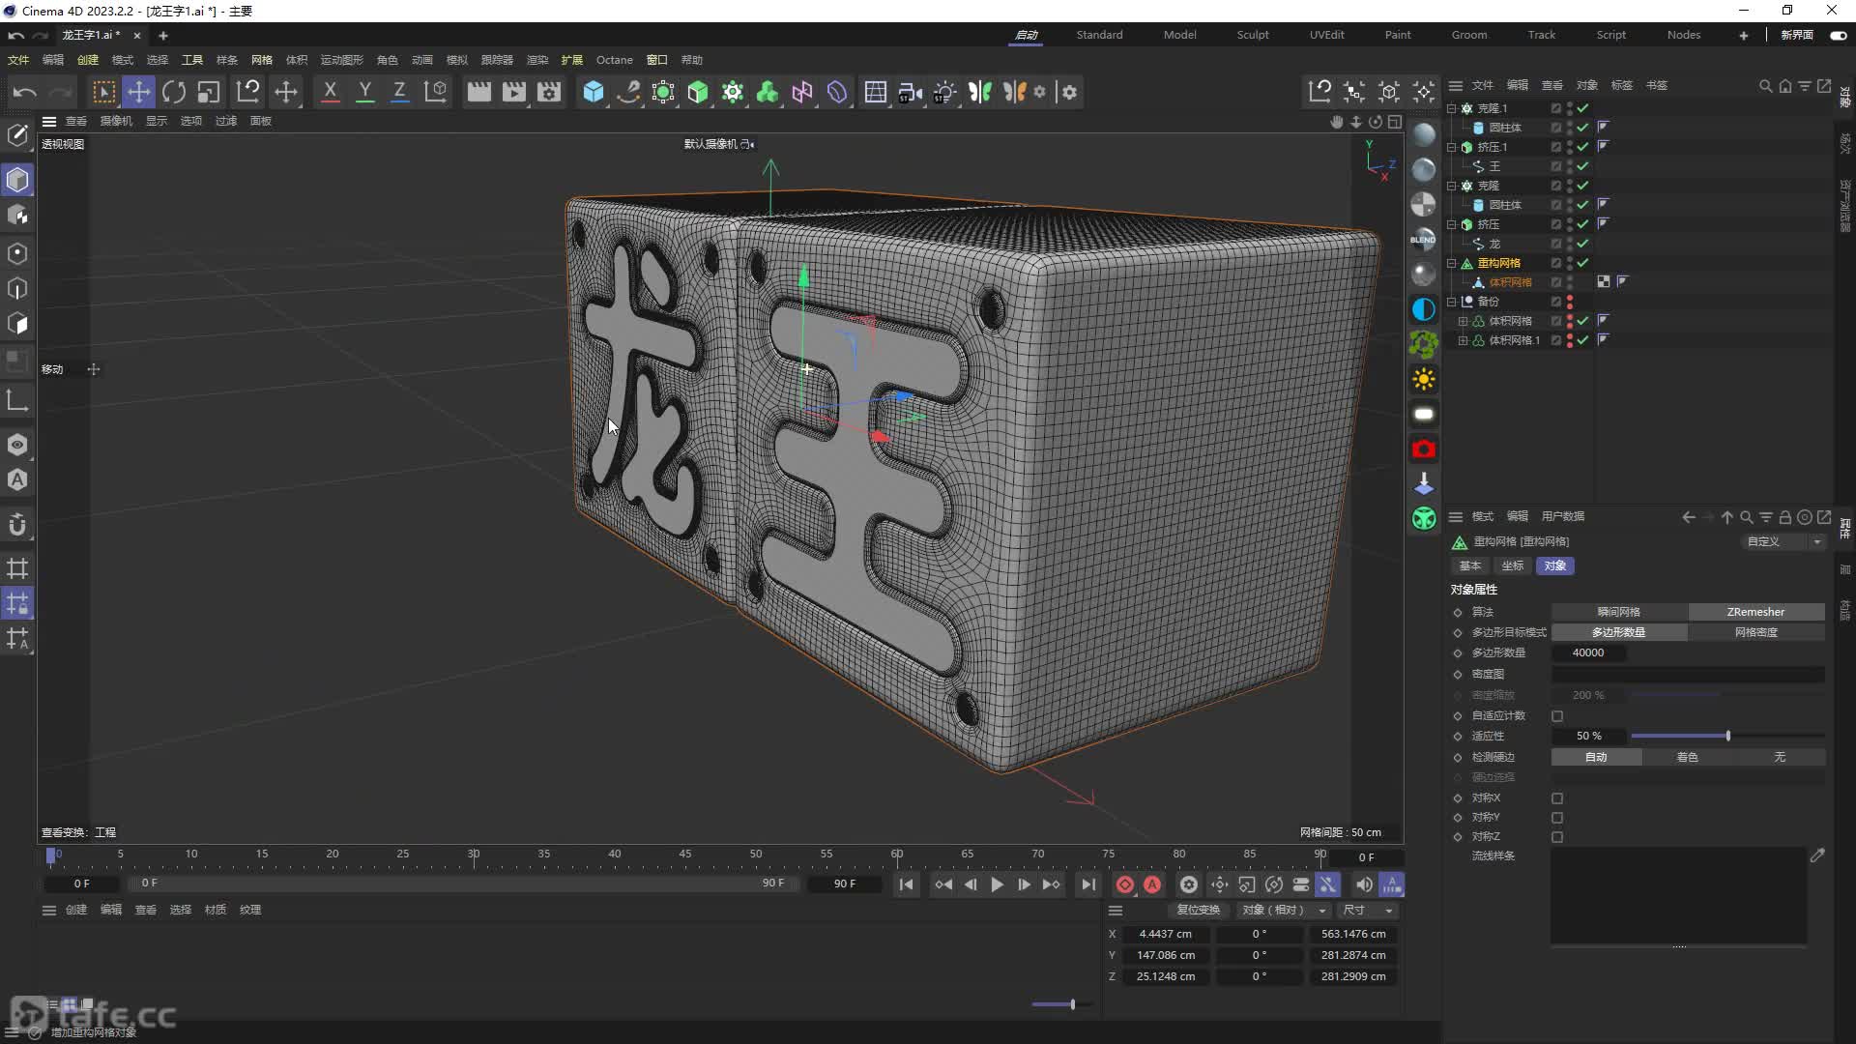Click the search icon in object manager
Image resolution: width=1856 pixels, height=1044 pixels.
point(1765,86)
